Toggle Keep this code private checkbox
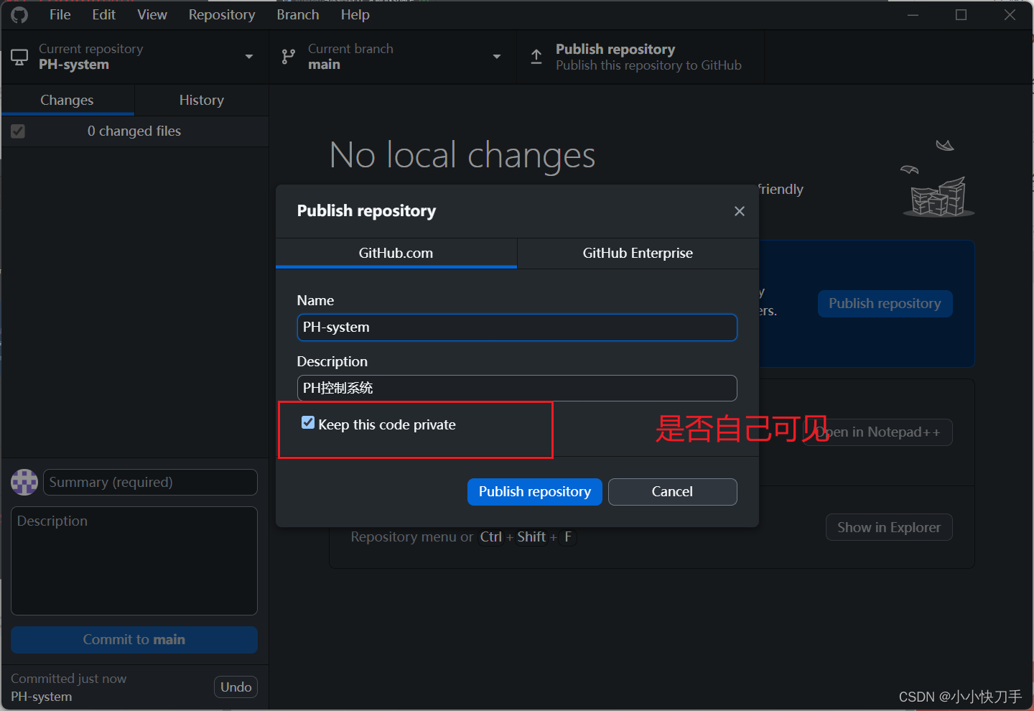The image size is (1034, 711). click(x=308, y=423)
